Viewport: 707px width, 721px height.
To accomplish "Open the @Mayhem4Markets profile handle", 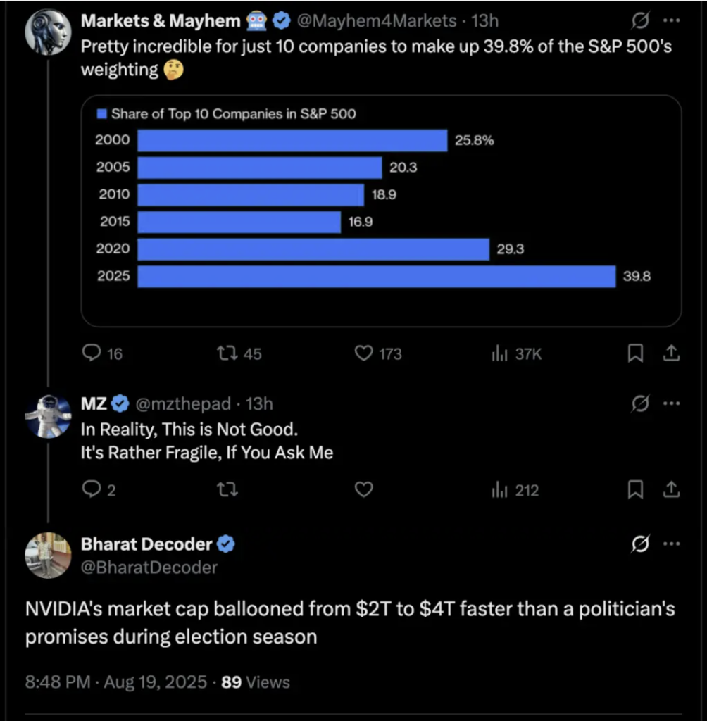I will 377,20.
